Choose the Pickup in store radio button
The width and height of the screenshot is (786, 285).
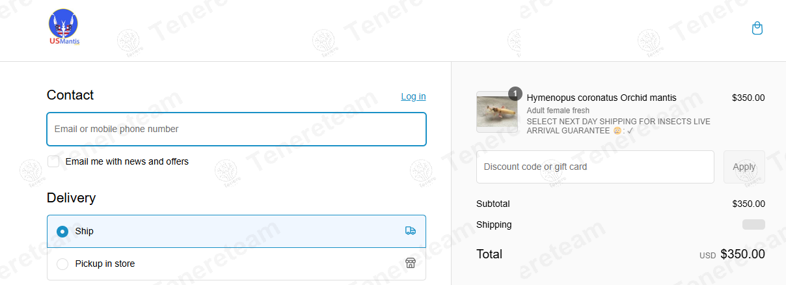(62, 264)
